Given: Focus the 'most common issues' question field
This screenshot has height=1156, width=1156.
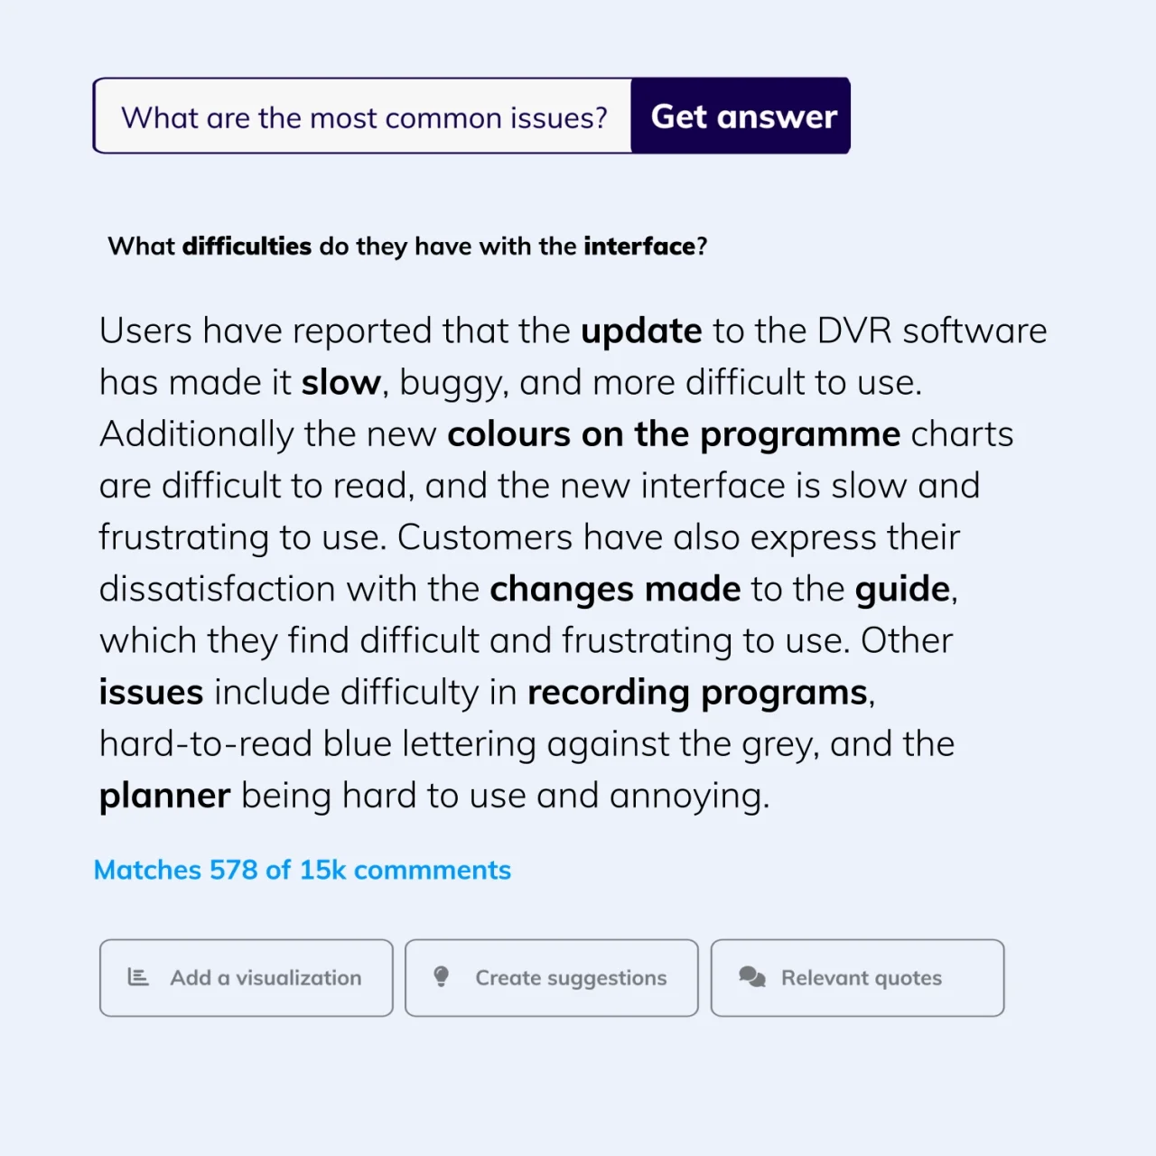Looking at the screenshot, I should tap(364, 117).
